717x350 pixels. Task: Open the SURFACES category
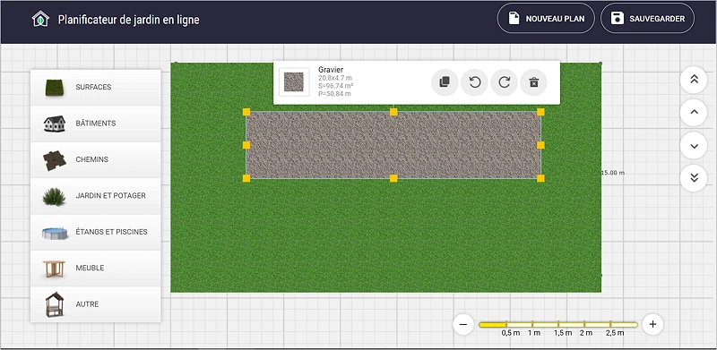(96, 87)
